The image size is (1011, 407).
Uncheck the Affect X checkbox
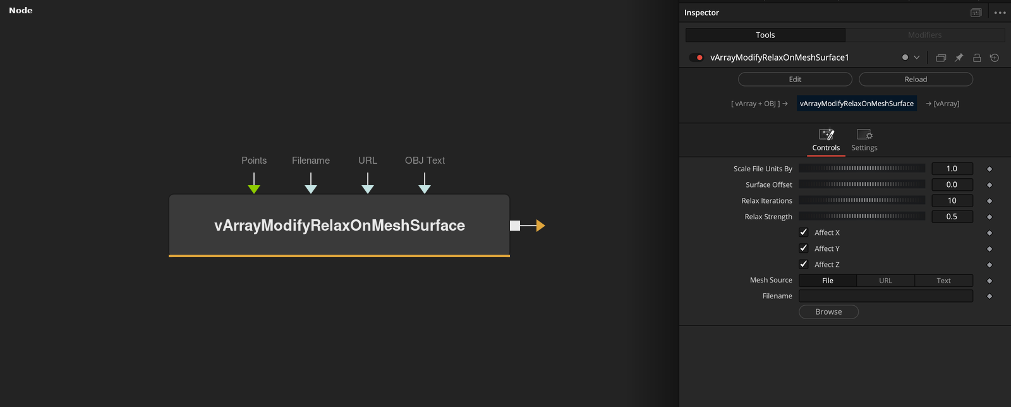[804, 232]
